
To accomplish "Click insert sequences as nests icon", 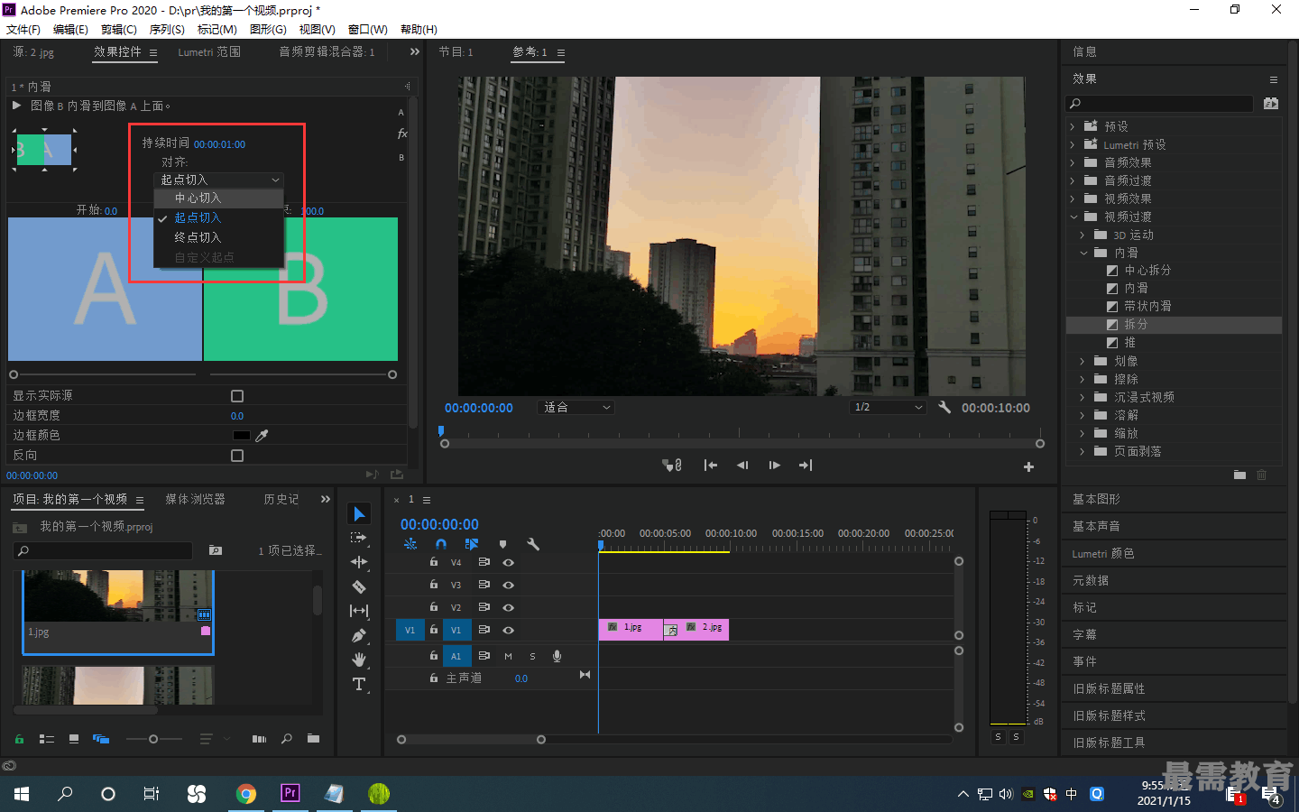I will tap(410, 544).
